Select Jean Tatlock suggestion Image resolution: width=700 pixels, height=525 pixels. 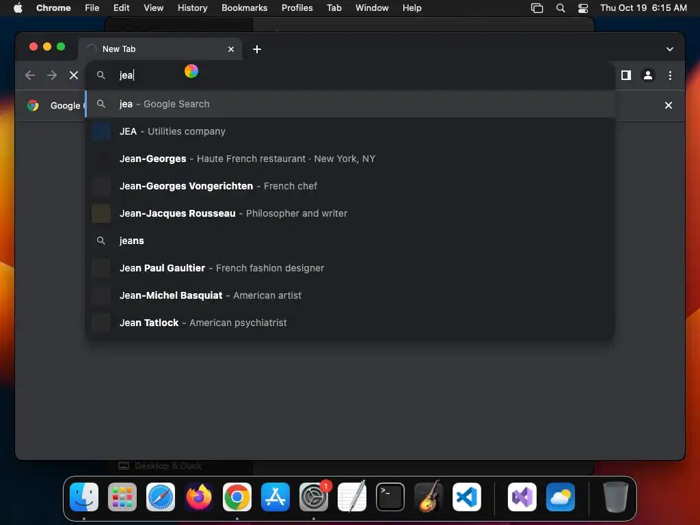(x=351, y=323)
